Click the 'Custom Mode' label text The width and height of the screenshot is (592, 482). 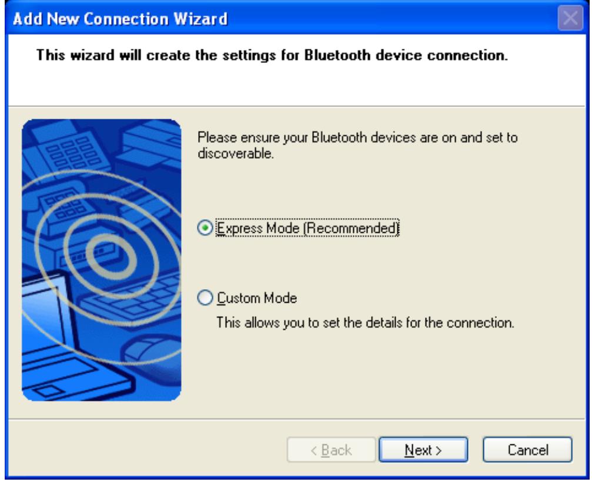tap(257, 298)
